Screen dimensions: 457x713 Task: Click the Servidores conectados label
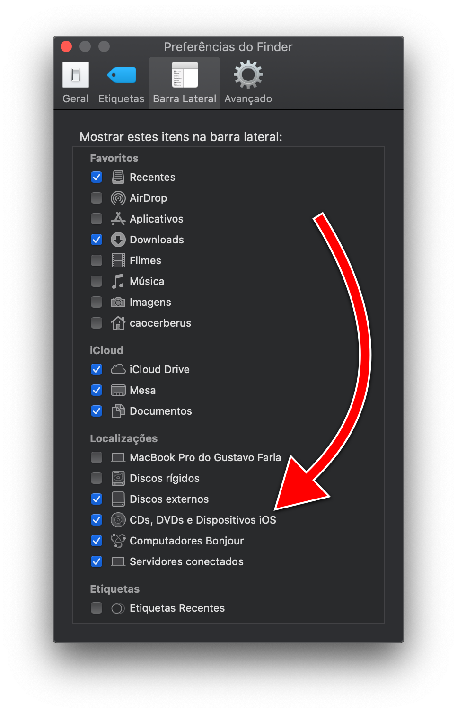[186, 561]
